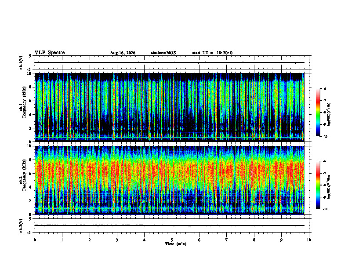Viewport: 348px width, 269px height.
Task: Click the "-6" label on ch.2 color bar
Action: (324, 161)
